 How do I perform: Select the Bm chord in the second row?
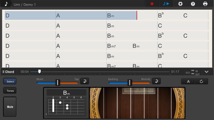[110, 26]
